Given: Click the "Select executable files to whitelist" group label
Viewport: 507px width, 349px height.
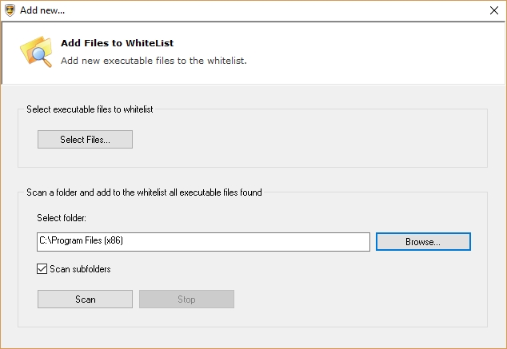Looking at the screenshot, I should [x=90, y=109].
